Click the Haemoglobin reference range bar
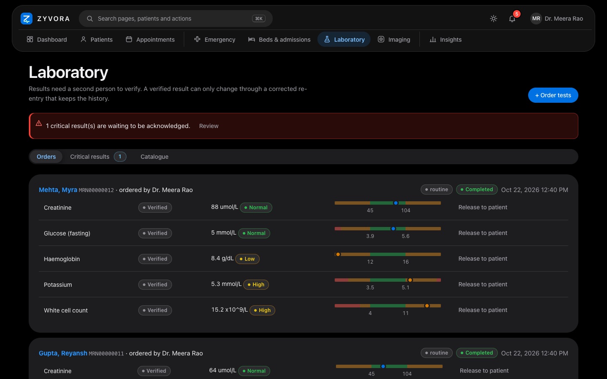This screenshot has width=607, height=379. (388, 254)
